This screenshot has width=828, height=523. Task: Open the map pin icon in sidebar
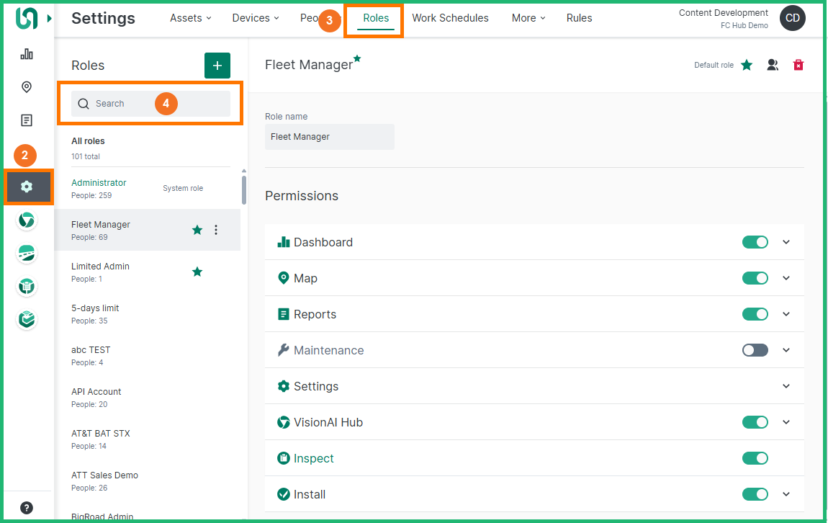27,87
